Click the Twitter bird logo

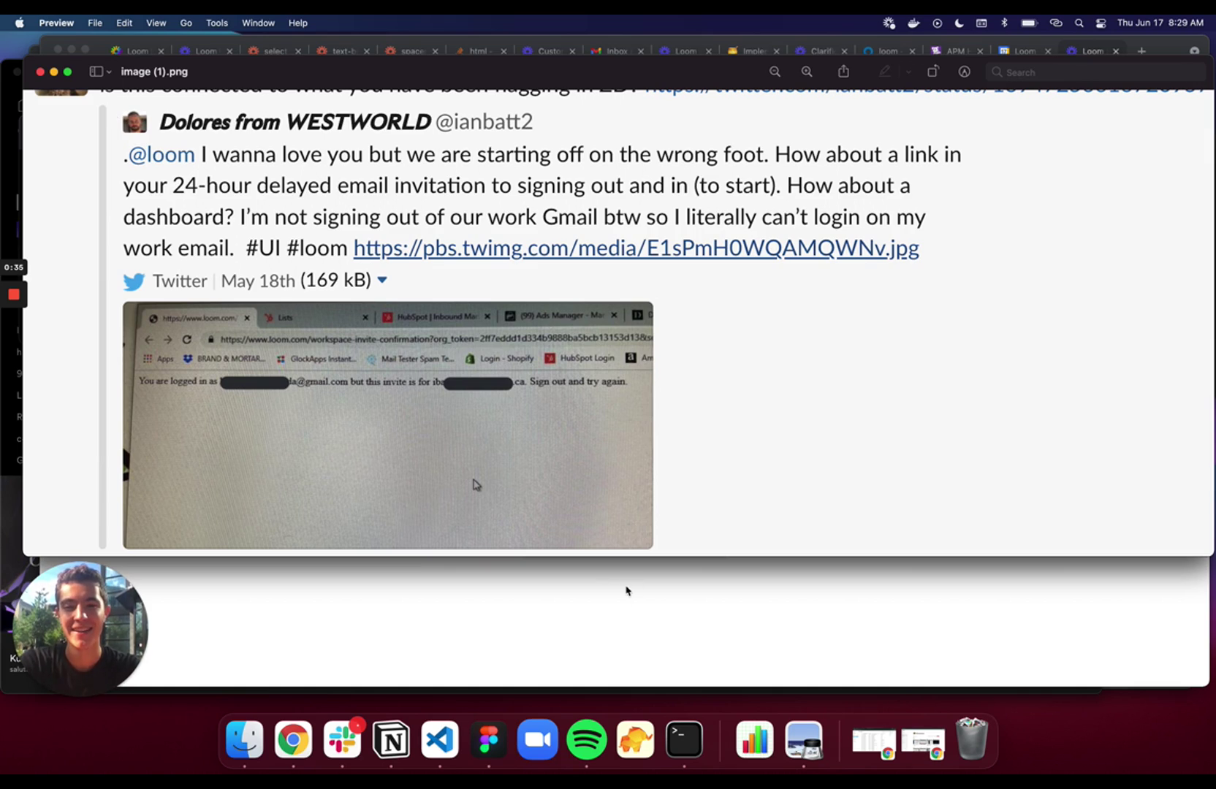click(134, 281)
